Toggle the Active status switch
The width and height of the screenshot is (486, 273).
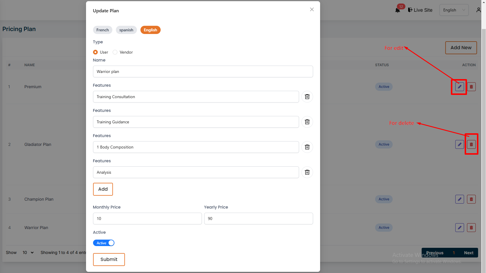[x=104, y=243]
